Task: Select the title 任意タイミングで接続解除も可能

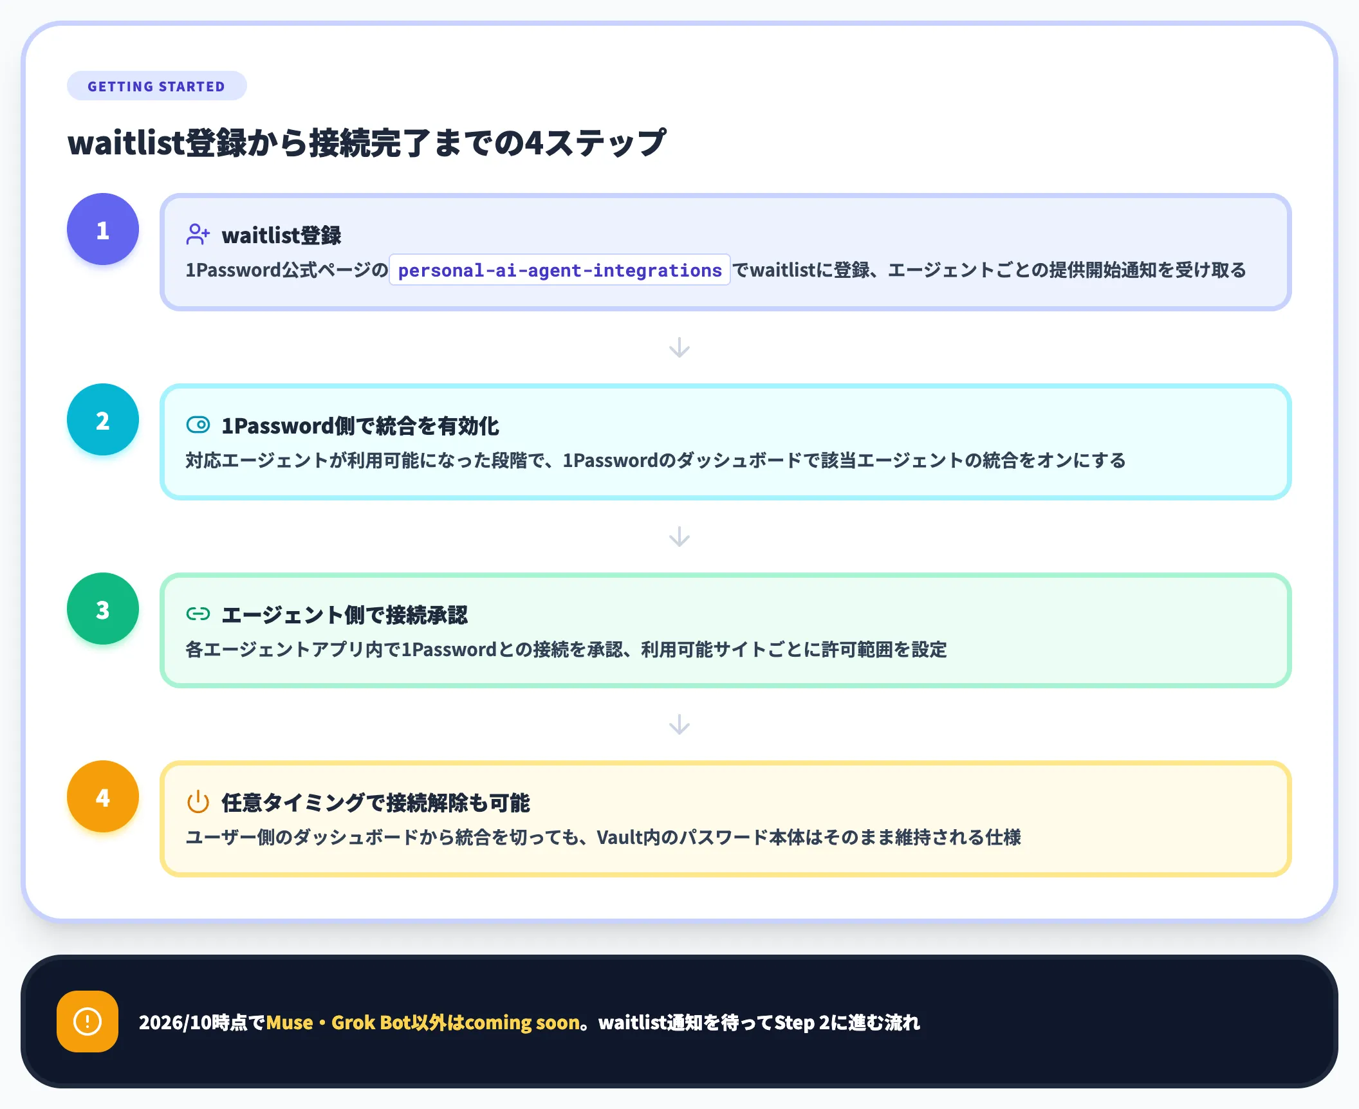Action: [x=376, y=803]
